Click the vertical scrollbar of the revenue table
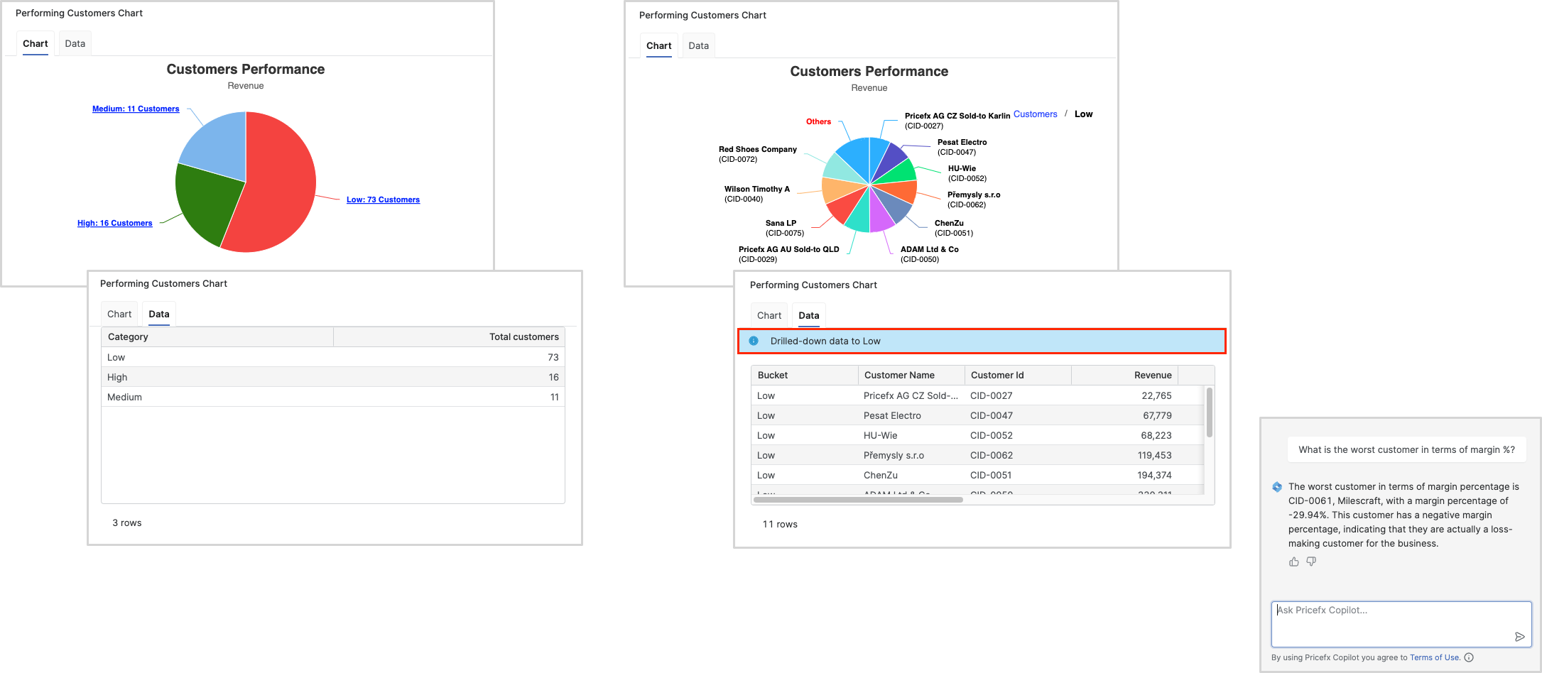 (x=1209, y=412)
